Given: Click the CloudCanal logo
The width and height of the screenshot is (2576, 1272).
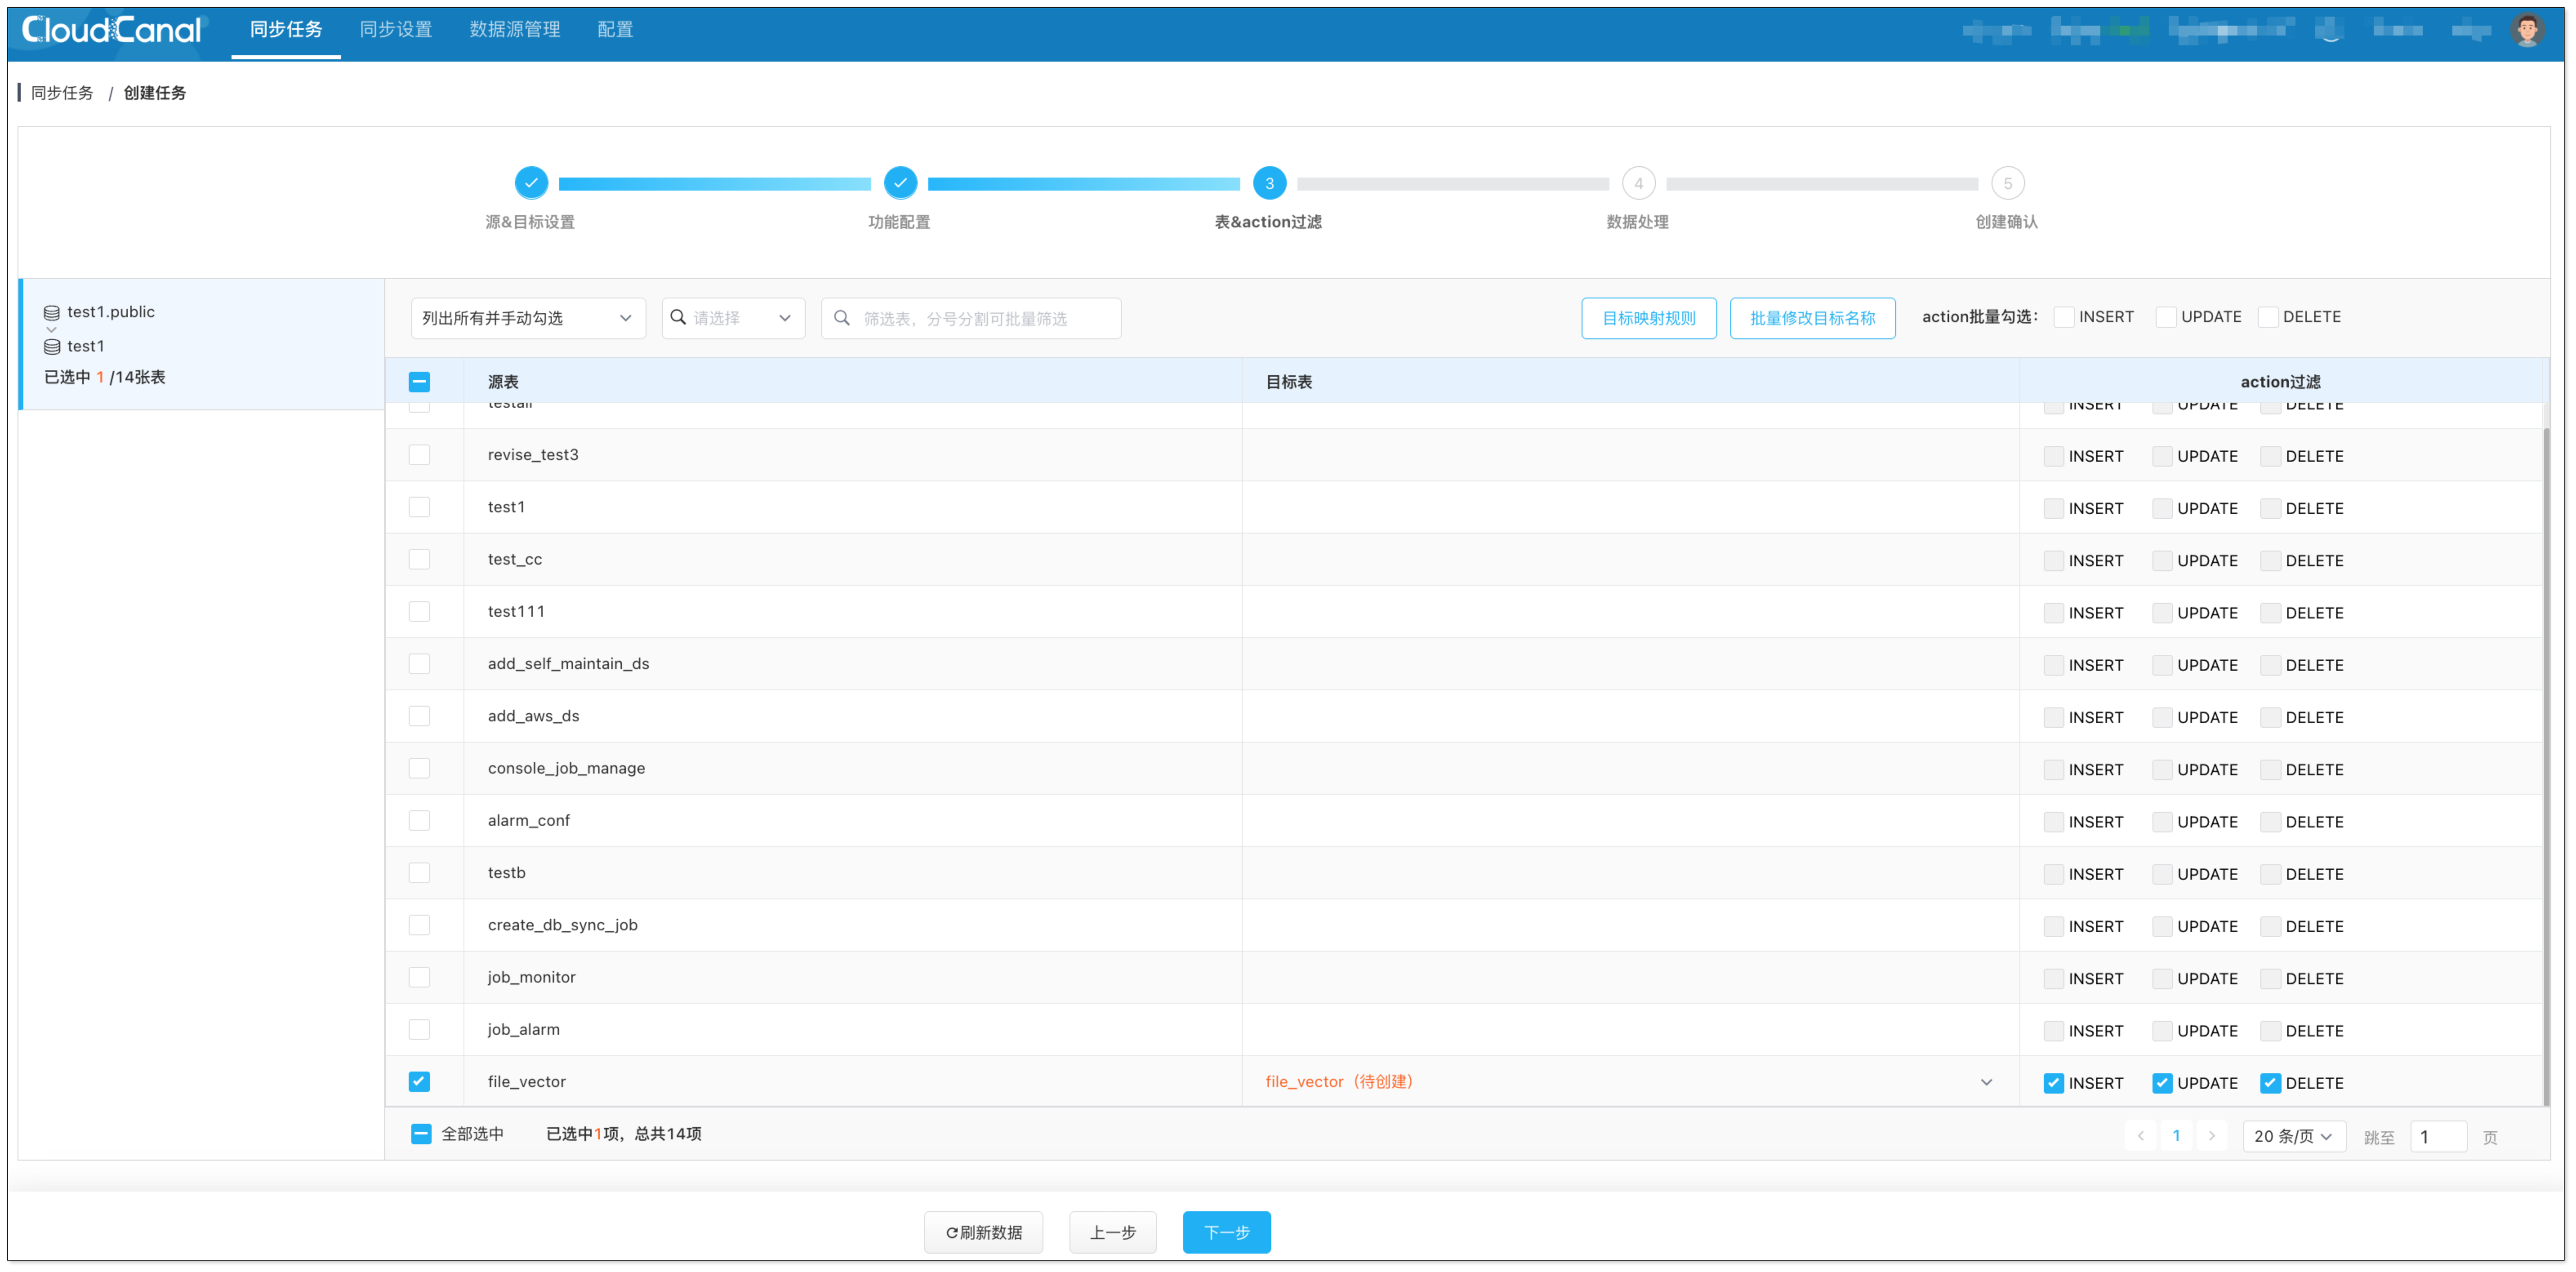Looking at the screenshot, I should coord(111,30).
